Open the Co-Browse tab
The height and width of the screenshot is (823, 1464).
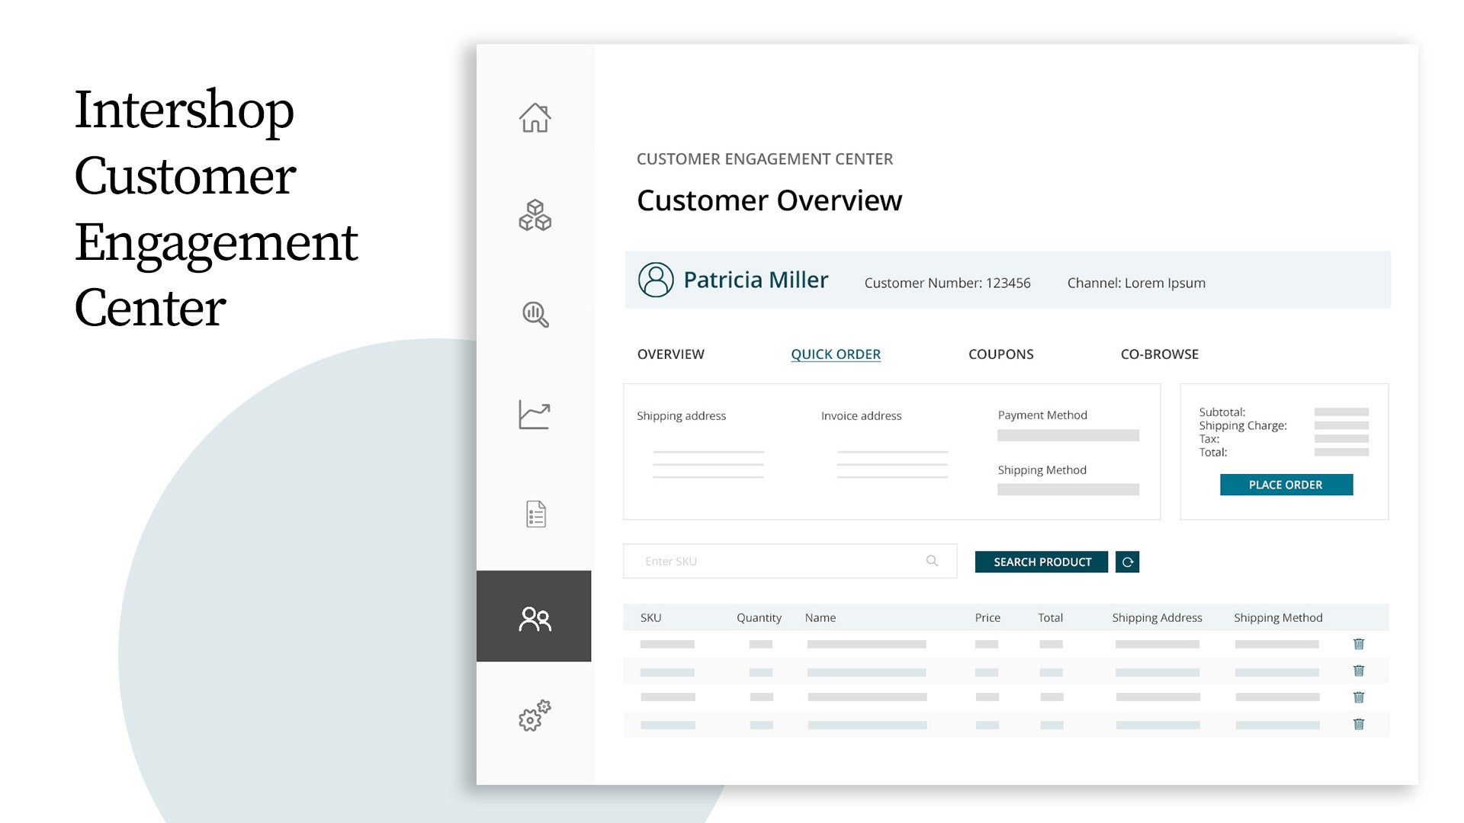click(1159, 354)
